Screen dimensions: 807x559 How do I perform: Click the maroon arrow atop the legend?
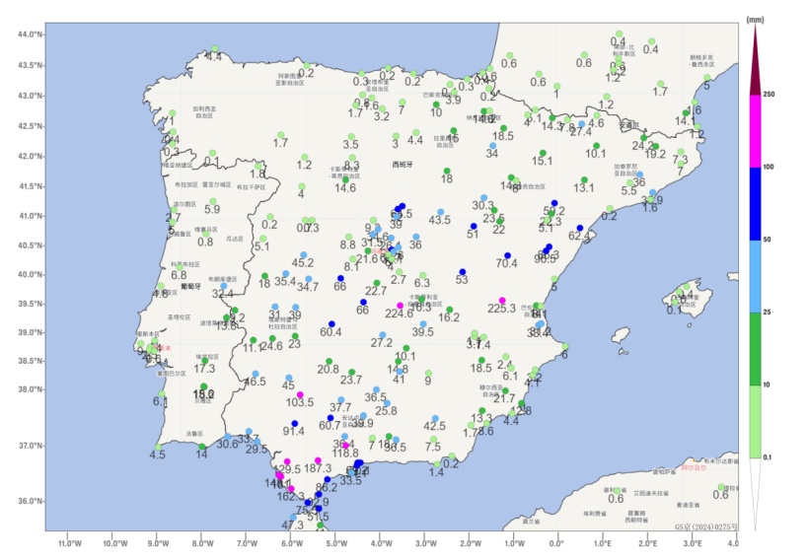[x=756, y=59]
